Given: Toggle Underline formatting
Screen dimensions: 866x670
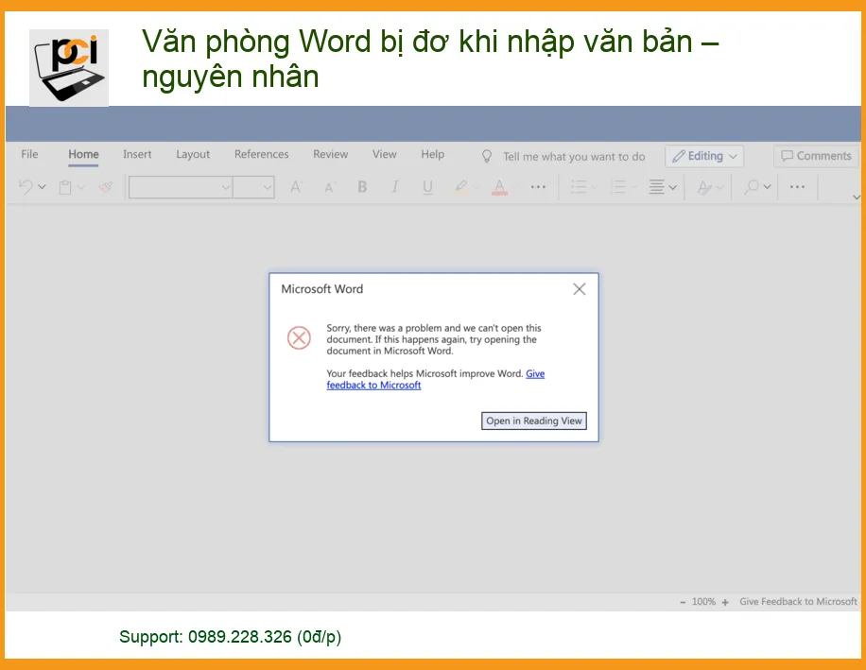Looking at the screenshot, I should [x=427, y=187].
